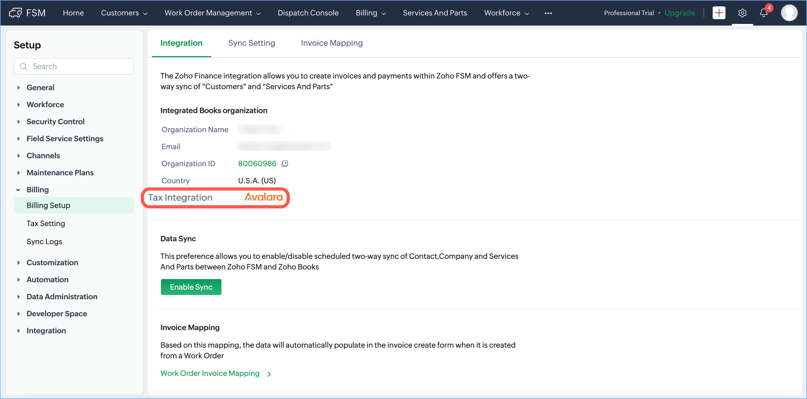
Task: Click the Upgrade link
Action: click(x=680, y=13)
